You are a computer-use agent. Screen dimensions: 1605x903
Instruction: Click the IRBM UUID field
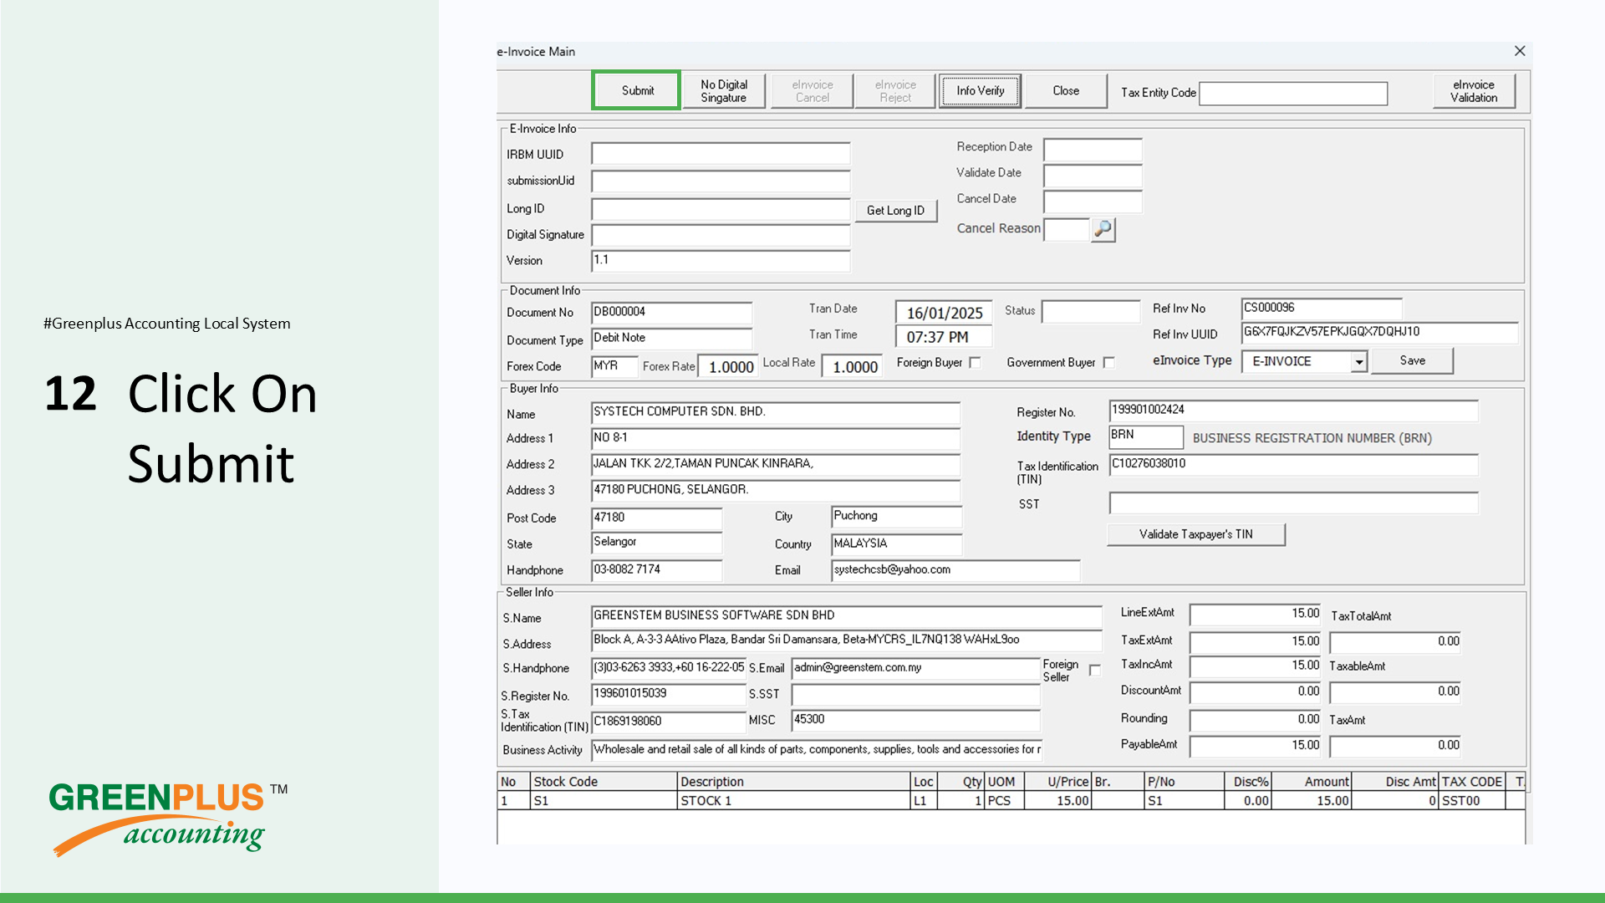(721, 154)
